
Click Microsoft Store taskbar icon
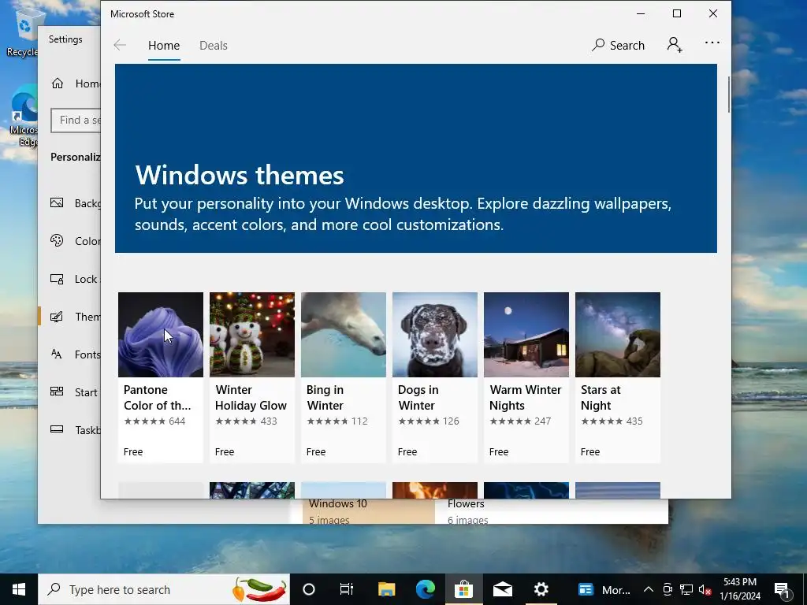(x=463, y=589)
